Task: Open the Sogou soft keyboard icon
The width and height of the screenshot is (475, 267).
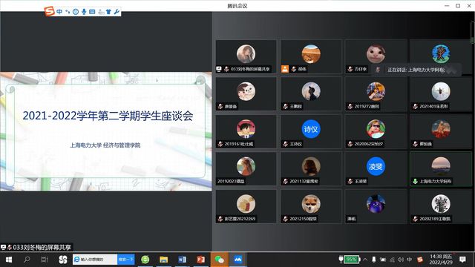Action: click(92, 12)
